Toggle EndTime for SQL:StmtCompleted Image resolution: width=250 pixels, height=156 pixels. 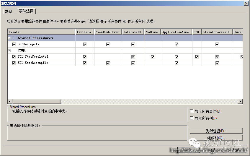(x=153, y=57)
